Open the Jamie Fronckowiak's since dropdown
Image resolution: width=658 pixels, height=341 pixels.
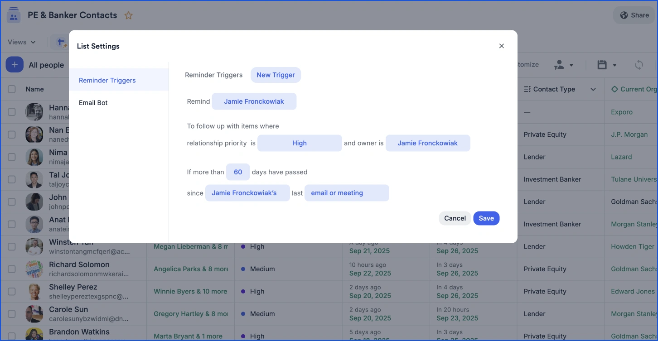click(247, 193)
